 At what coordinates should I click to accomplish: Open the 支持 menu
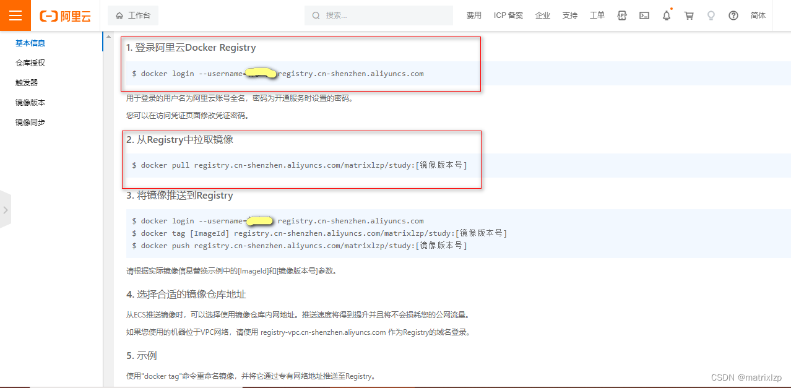coord(570,15)
